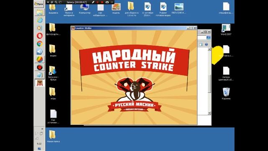
Task: Click the search button in background window
Action: [209, 37]
